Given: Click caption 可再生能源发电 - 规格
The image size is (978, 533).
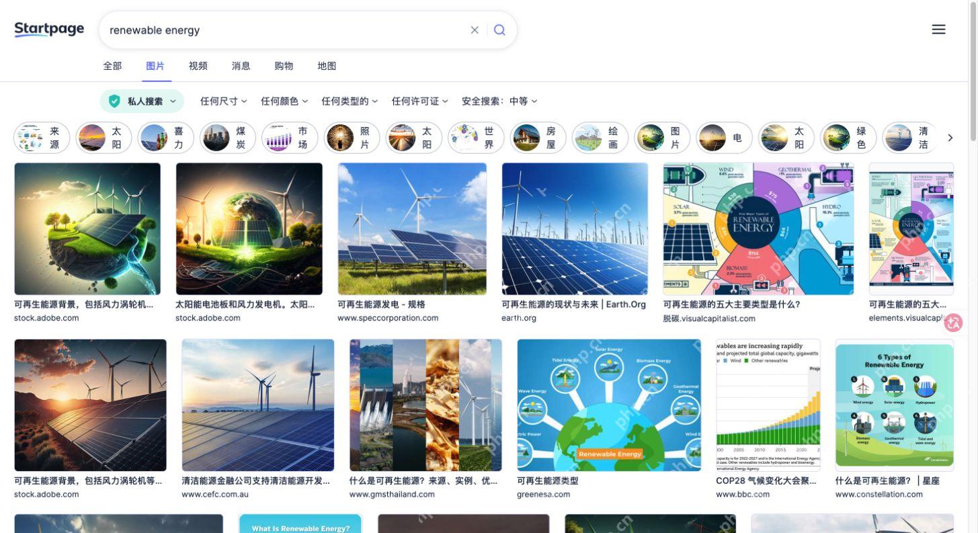Looking at the screenshot, I should click(x=381, y=304).
